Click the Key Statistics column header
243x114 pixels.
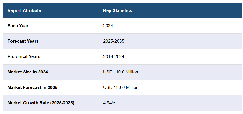click(118, 11)
